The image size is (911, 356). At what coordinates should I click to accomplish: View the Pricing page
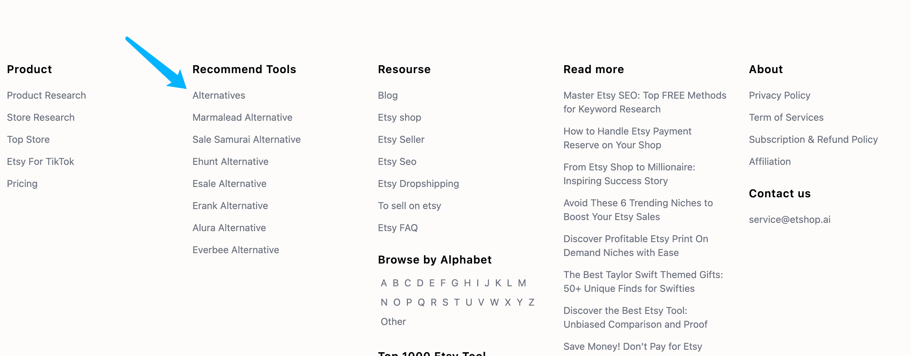(x=22, y=184)
